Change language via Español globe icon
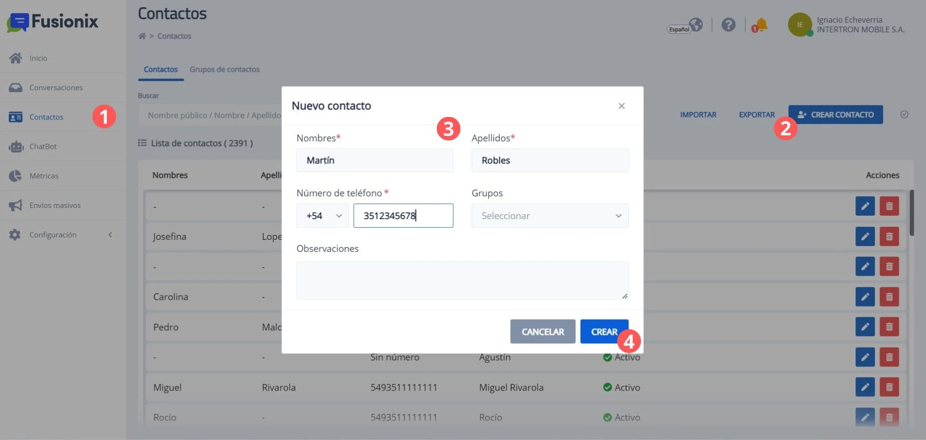This screenshot has width=926, height=440. coord(685,25)
